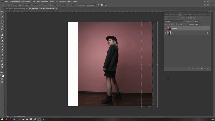Screen dimensions: 215x121
Task: Select the Brush tool
Action: pyautogui.click(x=2, y=32)
